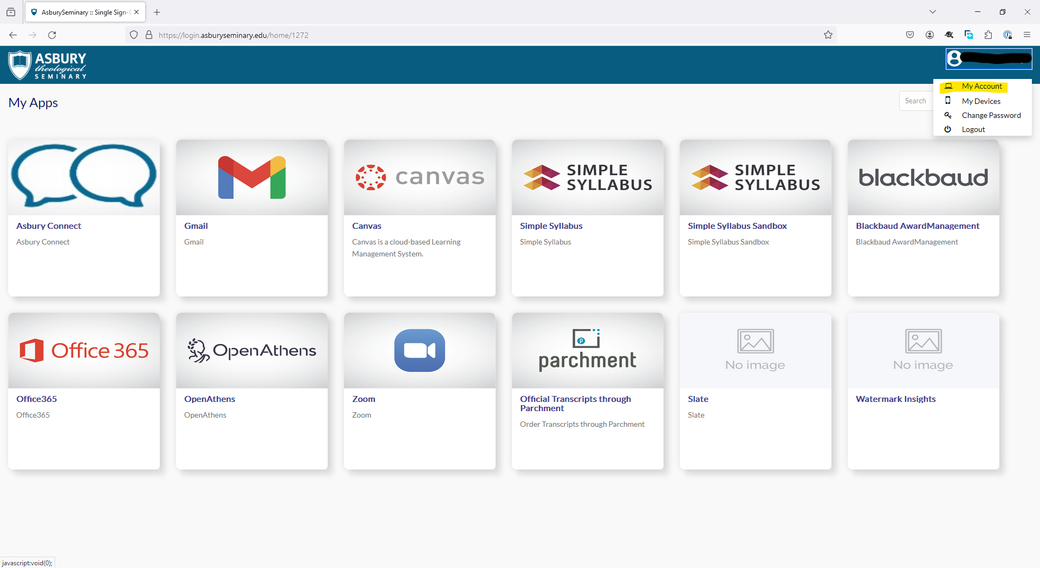This screenshot has height=568, width=1040.
Task: Click the Slate title link
Action: pos(698,399)
